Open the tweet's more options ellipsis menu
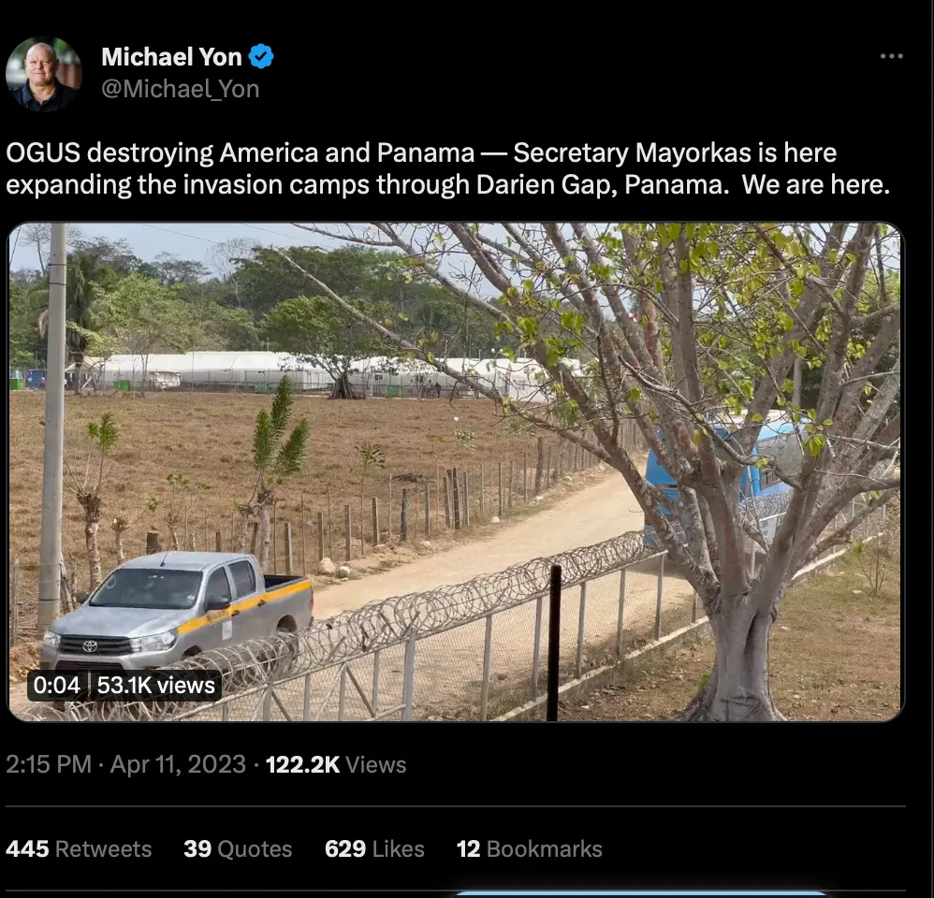This screenshot has height=898, width=934. pos(891,57)
